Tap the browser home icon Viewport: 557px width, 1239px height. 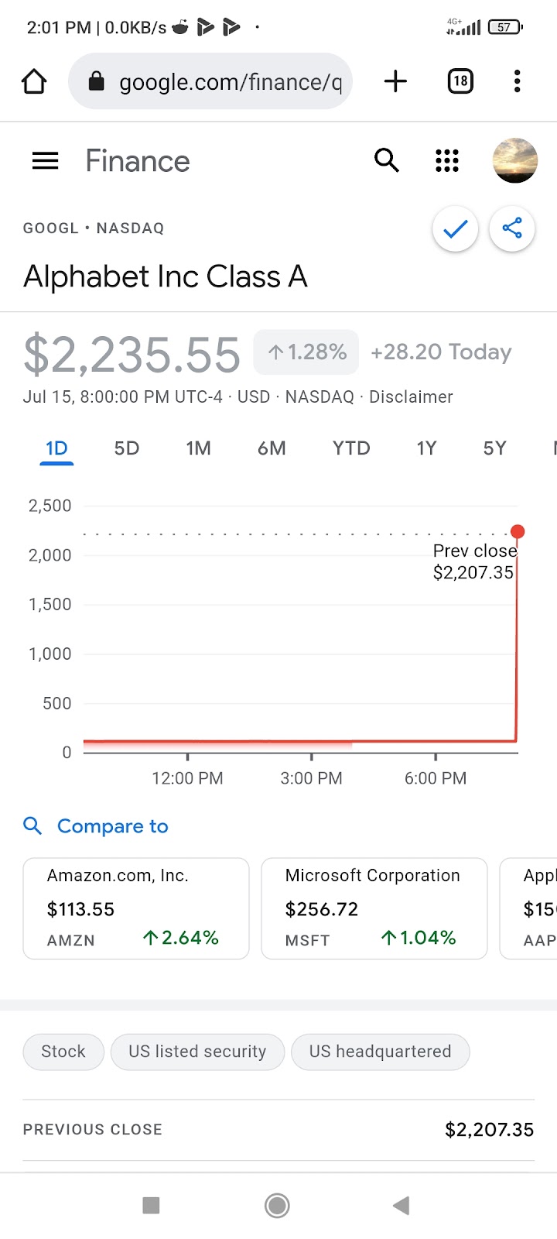coord(34,81)
